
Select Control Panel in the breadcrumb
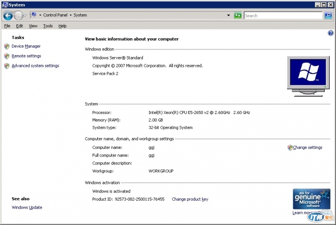pyautogui.click(x=55, y=15)
